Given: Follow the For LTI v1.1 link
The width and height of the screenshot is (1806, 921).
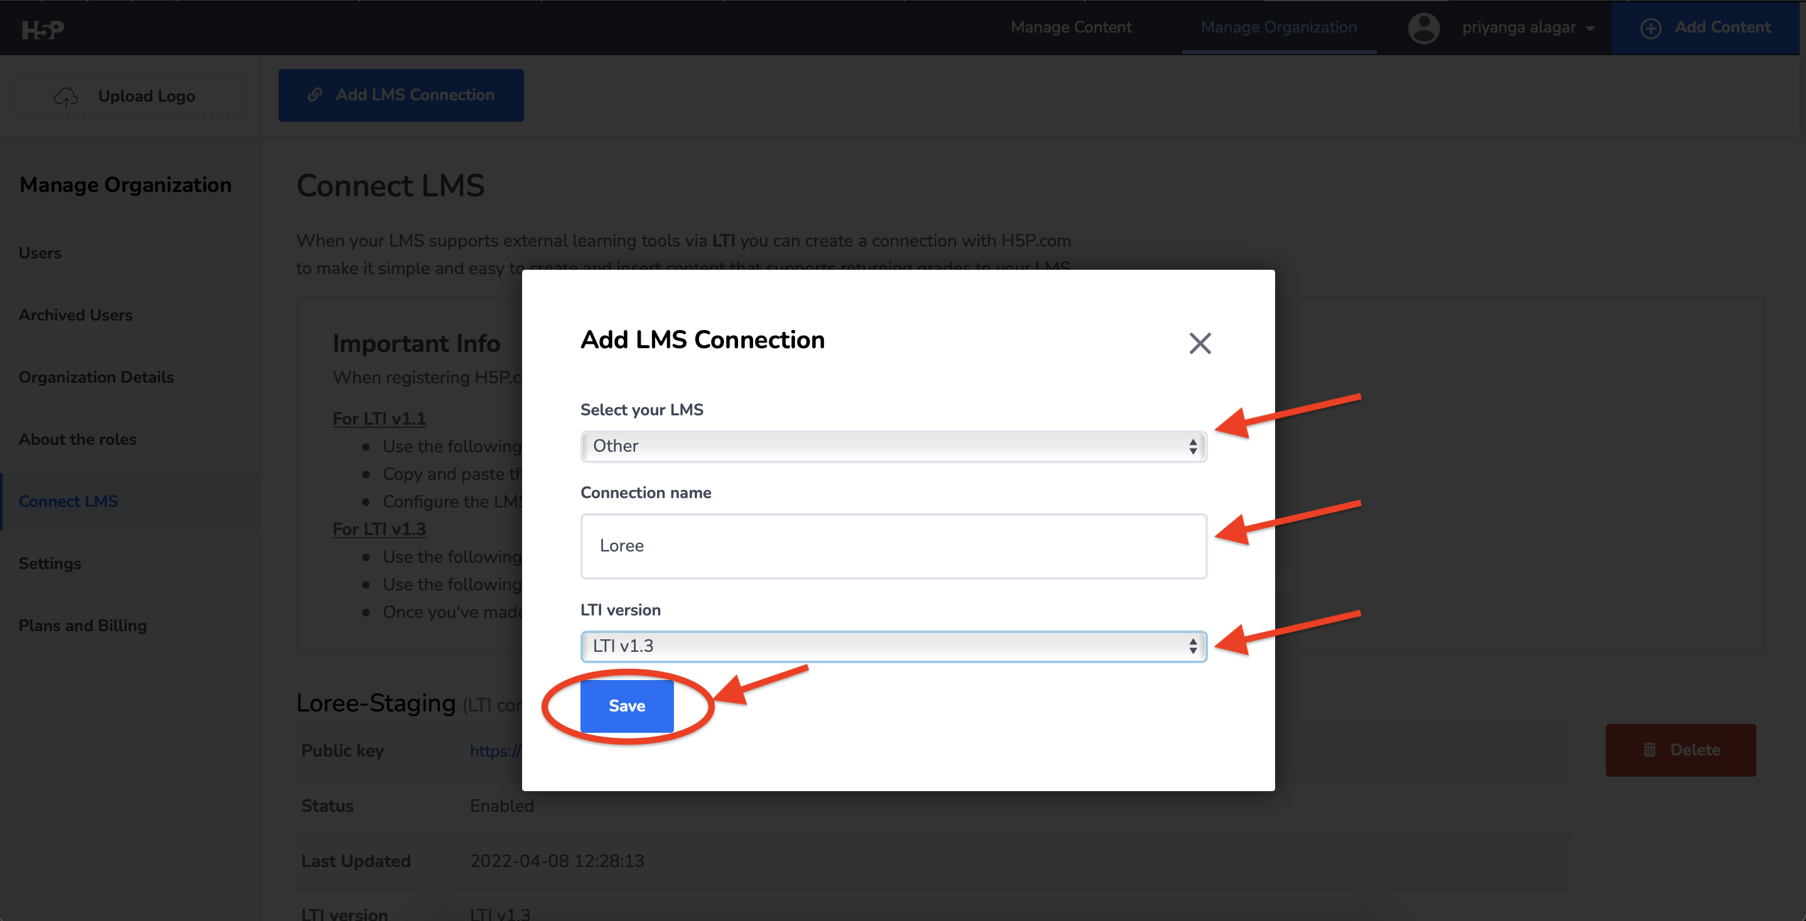Looking at the screenshot, I should pos(378,418).
